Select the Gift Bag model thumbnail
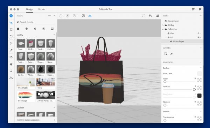The height and width of the screenshot is (128, 210). tap(31, 43)
